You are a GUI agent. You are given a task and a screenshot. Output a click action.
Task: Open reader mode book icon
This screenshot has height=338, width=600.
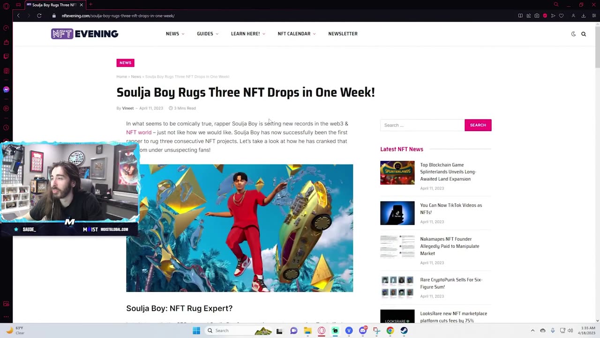point(520,15)
